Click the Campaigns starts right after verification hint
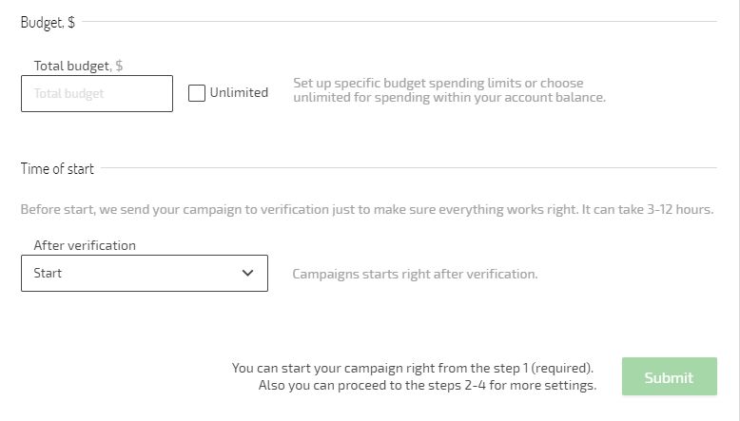 pos(415,274)
